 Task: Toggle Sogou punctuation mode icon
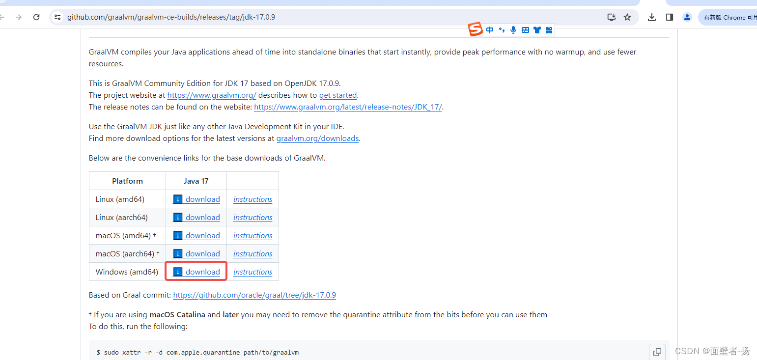(x=502, y=30)
